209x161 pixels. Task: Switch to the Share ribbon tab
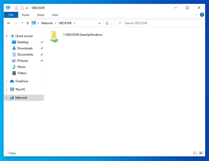click(41, 15)
